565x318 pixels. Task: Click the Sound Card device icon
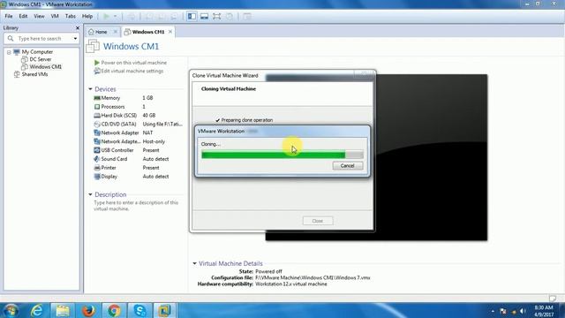[x=97, y=159]
